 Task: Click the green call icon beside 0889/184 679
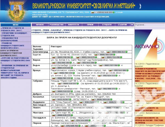click(x=96, y=57)
